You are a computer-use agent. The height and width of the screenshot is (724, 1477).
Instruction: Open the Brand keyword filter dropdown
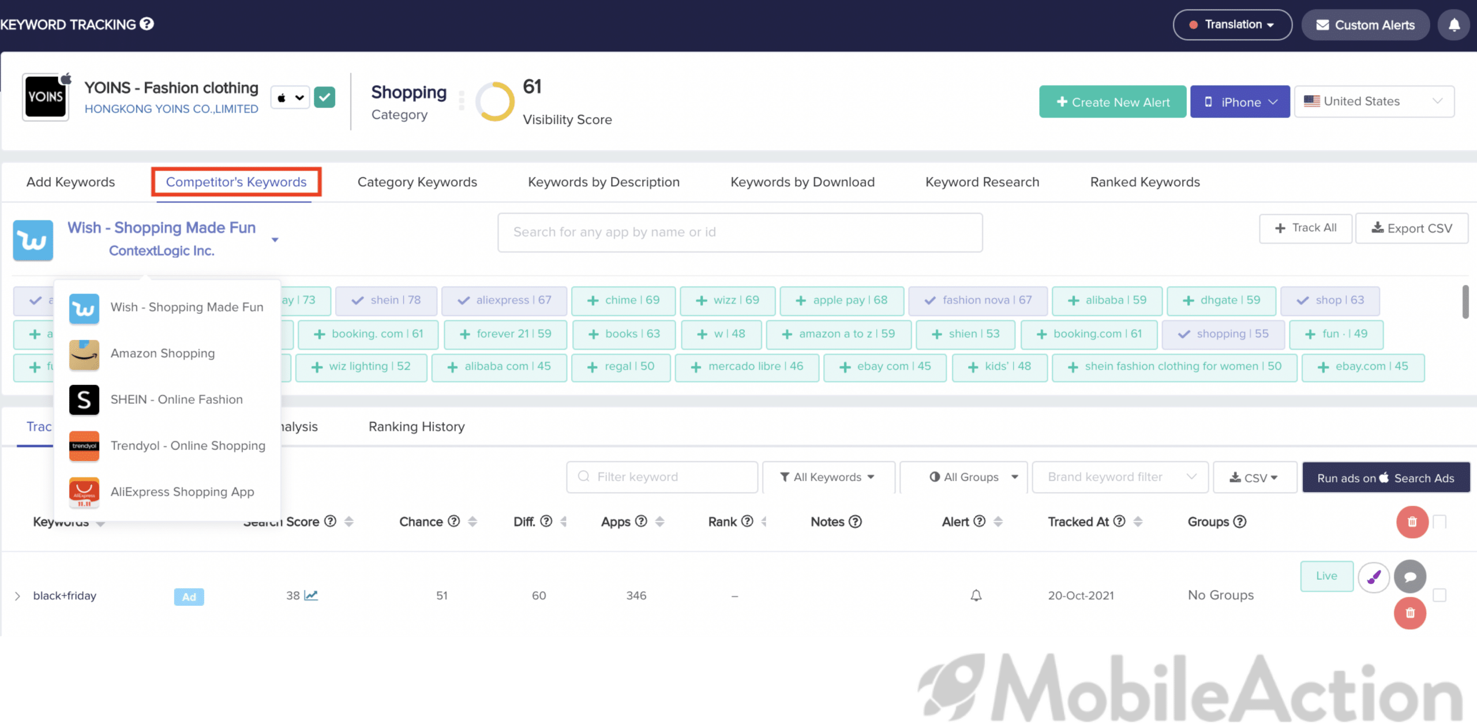1119,477
